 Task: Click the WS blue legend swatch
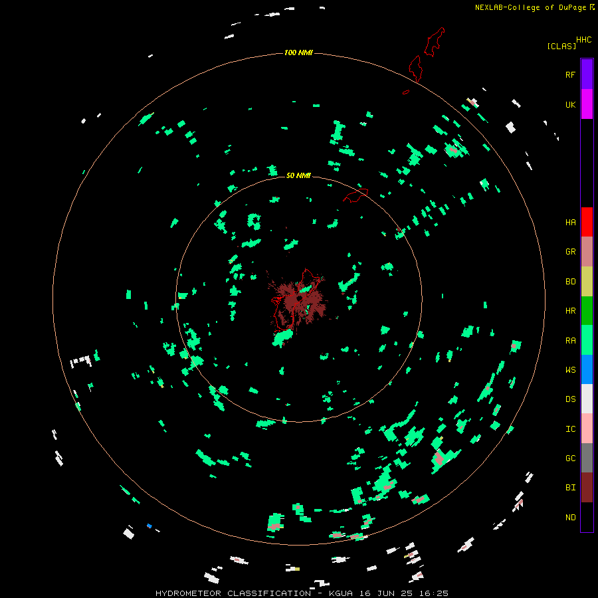587,369
